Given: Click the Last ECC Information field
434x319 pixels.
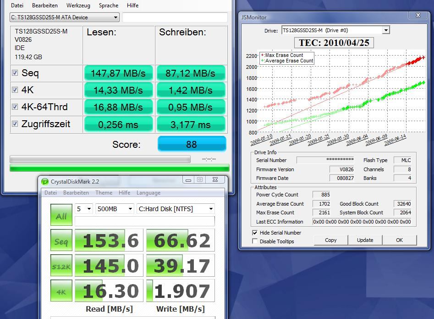Looking at the screenshot, I should pos(362,222).
